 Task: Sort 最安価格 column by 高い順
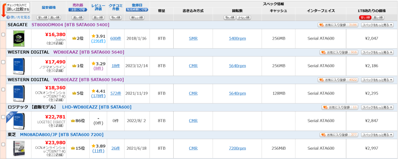click(55, 17)
